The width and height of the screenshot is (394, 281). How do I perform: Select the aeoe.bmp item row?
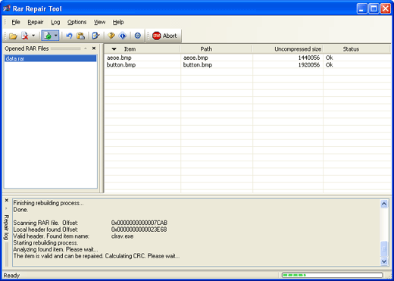pos(248,58)
